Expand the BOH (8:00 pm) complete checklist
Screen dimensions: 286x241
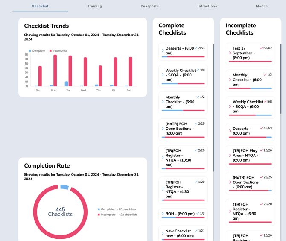[163, 213]
